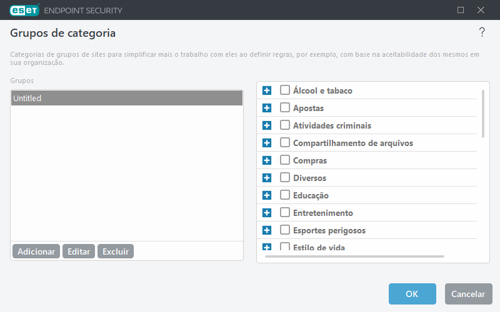Viewport: 500px width, 312px height.
Task: Close the ESET dialog window
Action: (x=481, y=10)
